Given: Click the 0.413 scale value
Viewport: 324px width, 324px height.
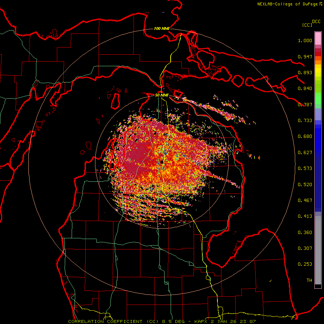Looking at the screenshot, I should (305, 216).
